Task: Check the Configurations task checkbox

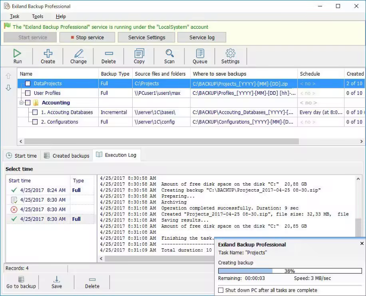Action: 35,122
